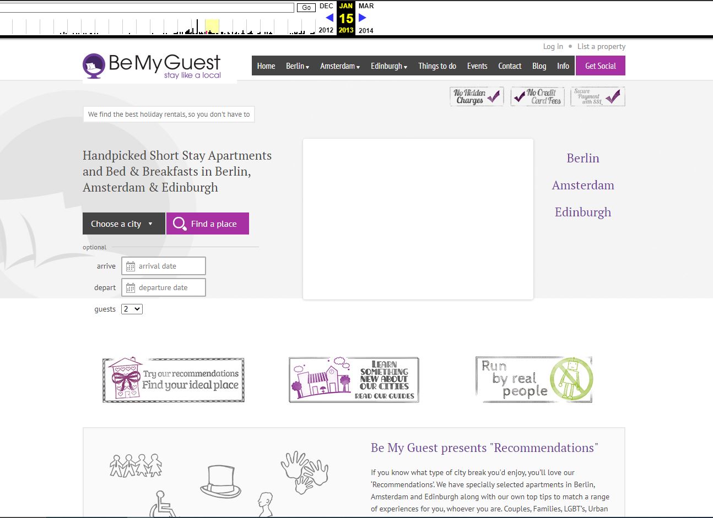Image resolution: width=713 pixels, height=518 pixels.
Task: Expand the Berlin navigation menu
Action: click(x=298, y=66)
